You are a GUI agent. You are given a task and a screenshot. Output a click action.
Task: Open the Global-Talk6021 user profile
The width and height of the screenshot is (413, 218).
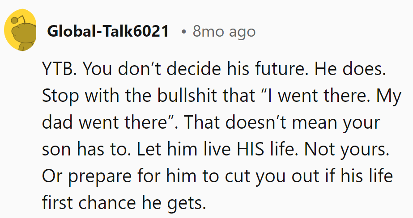(108, 32)
